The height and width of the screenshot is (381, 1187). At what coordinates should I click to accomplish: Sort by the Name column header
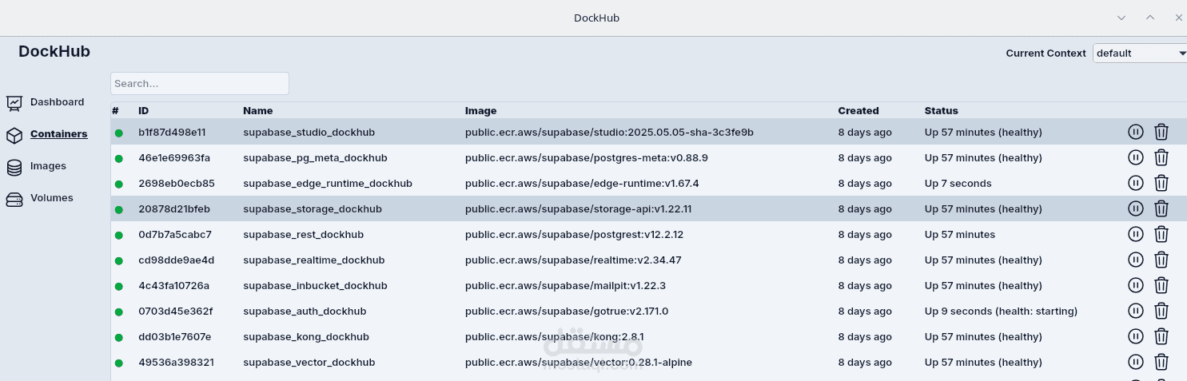pos(257,111)
